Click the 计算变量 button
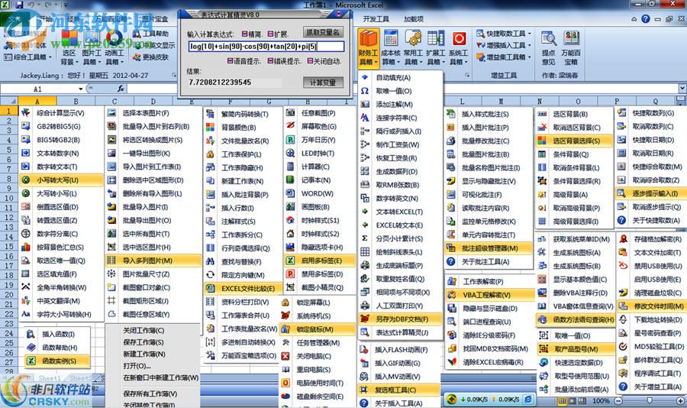The width and height of the screenshot is (687, 408). click(323, 83)
